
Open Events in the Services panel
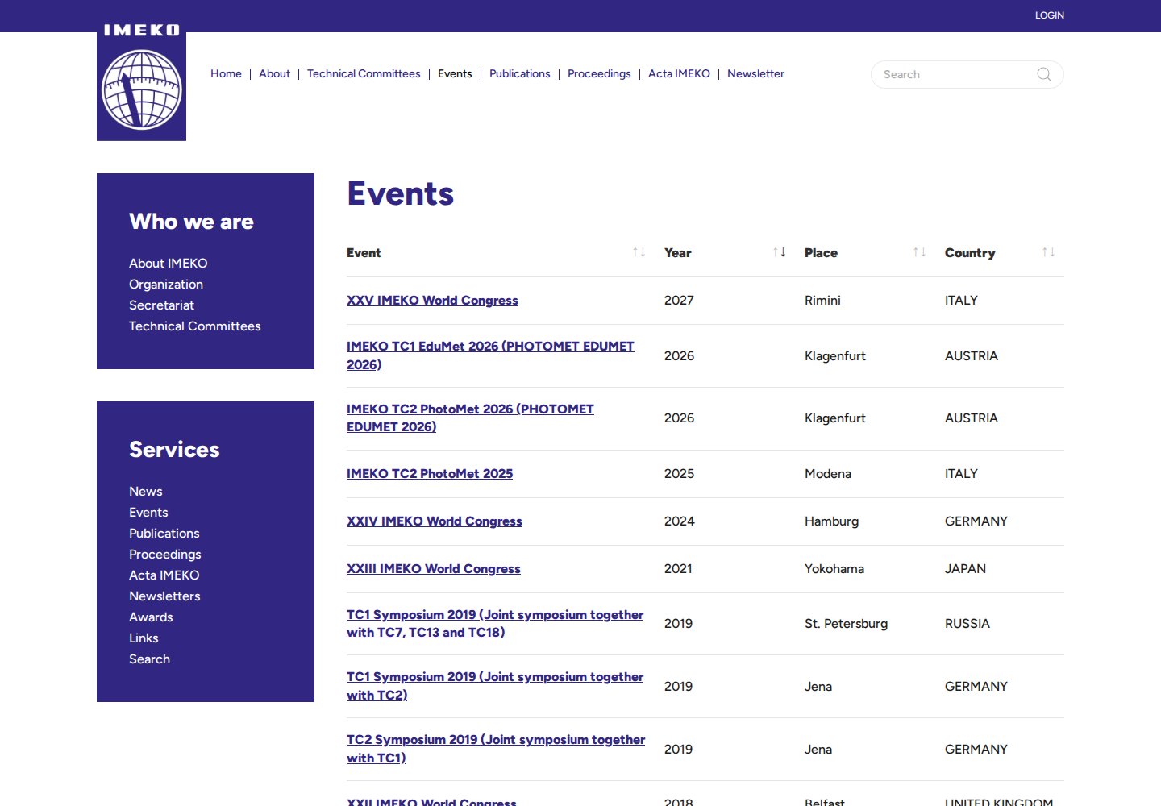tap(148, 512)
